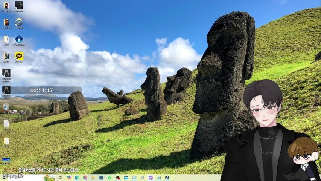Click the small chibi mascot character
Viewport: 321px width, 181px height.
303,156
